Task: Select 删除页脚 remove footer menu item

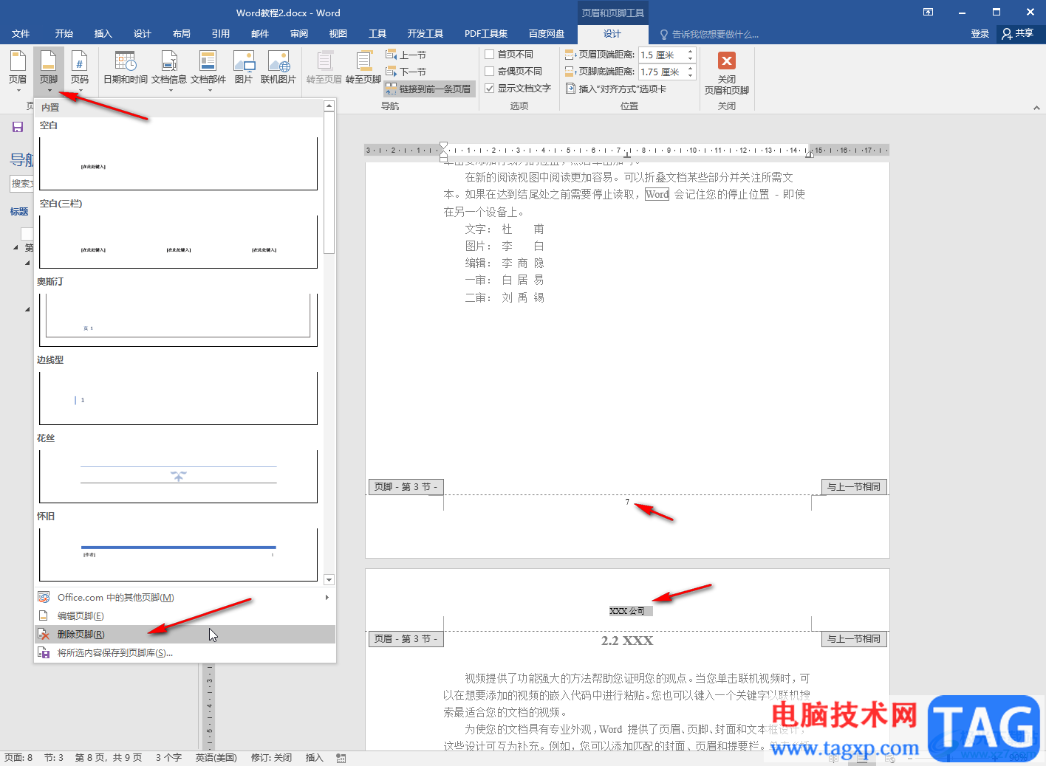Action: [x=185, y=635]
